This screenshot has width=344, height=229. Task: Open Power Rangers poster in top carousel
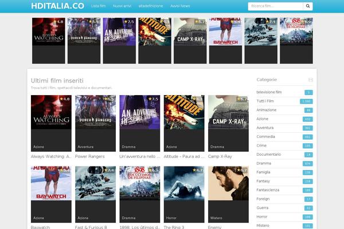pos(84,41)
